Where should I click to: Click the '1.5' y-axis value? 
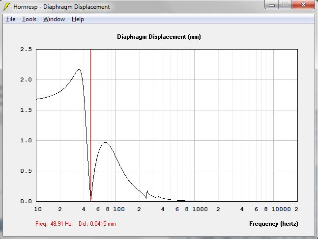click(26, 110)
